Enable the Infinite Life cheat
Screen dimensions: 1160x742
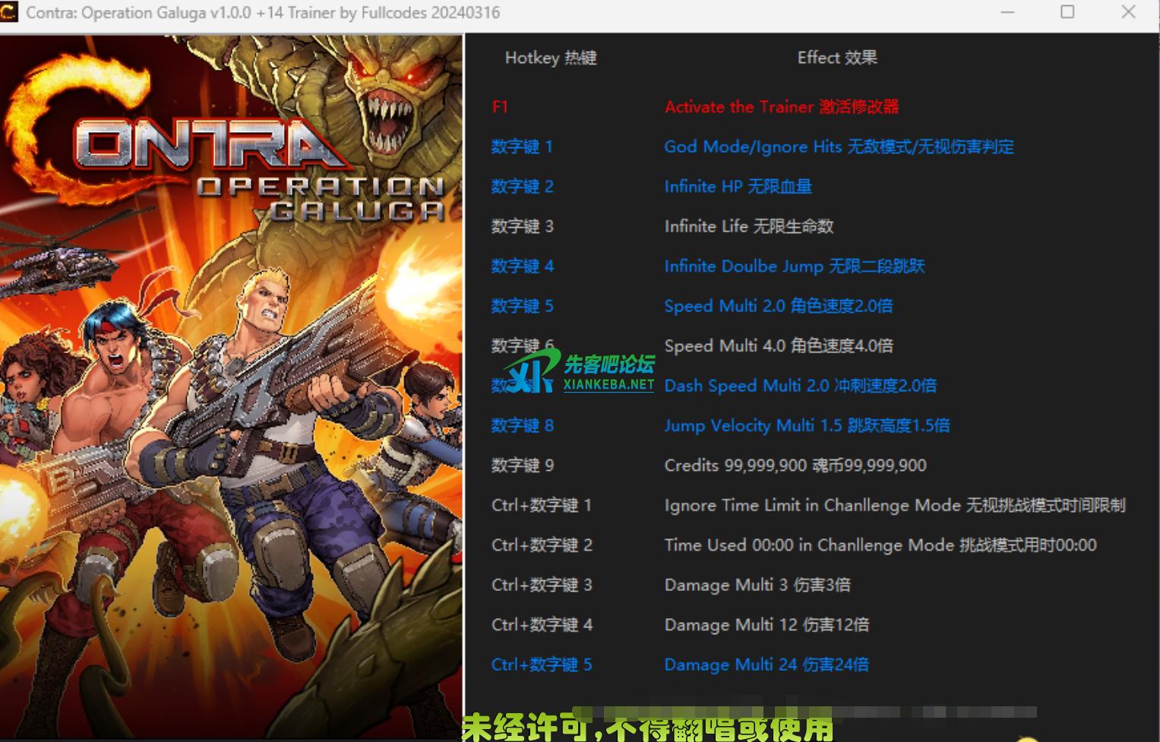(748, 226)
